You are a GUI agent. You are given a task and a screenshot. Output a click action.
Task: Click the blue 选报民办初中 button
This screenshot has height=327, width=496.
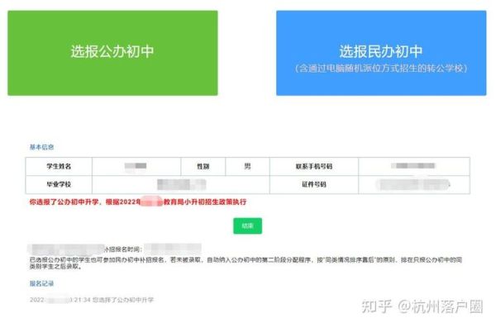tap(381, 53)
